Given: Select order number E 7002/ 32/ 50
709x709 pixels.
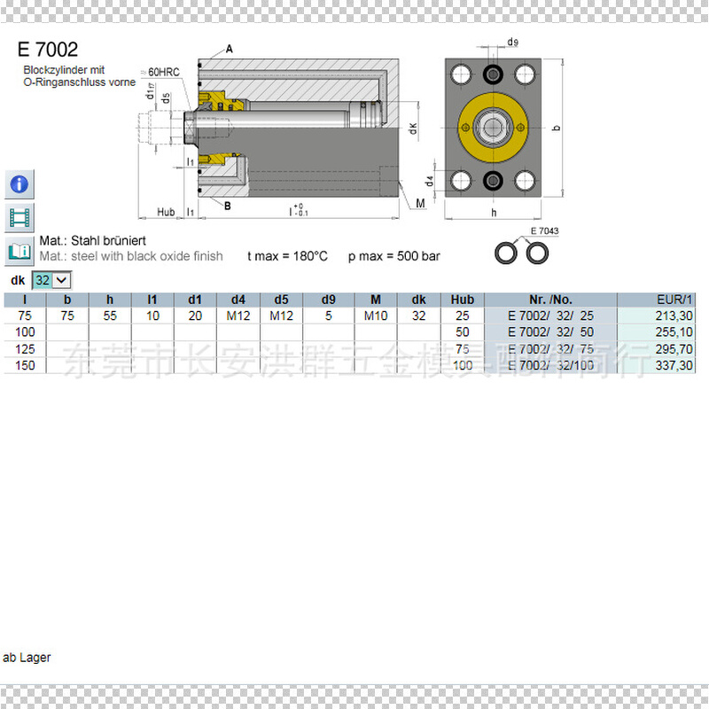Looking at the screenshot, I should point(550,331).
